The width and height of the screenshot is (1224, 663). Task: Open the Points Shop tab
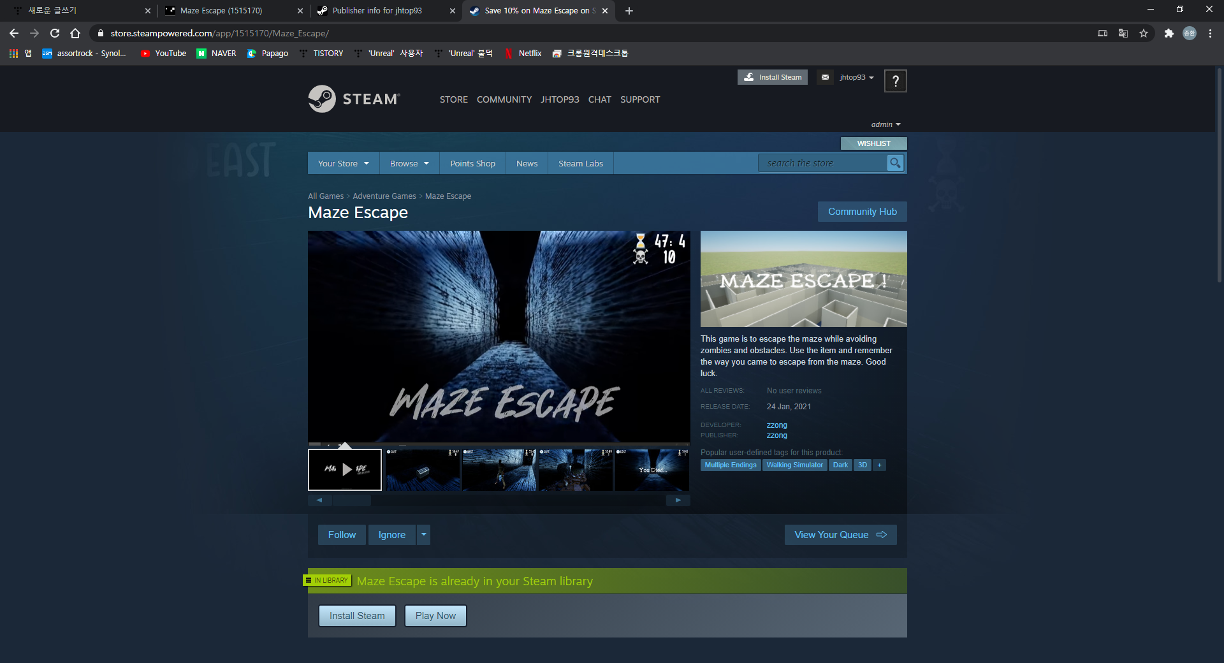pos(472,163)
